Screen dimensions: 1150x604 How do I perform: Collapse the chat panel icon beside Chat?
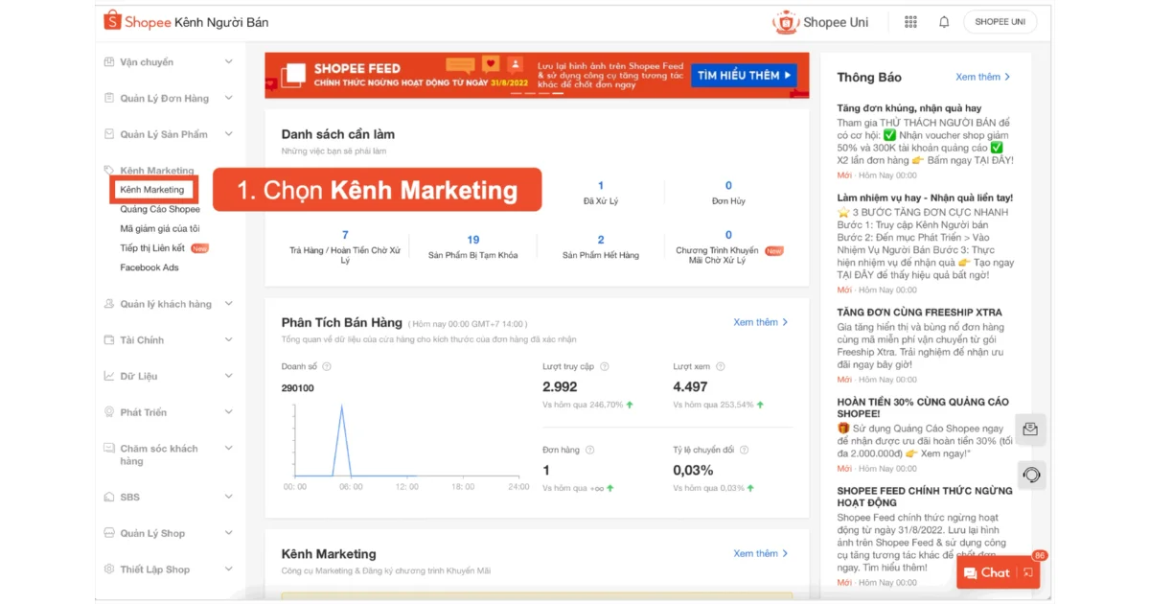coord(1027,572)
